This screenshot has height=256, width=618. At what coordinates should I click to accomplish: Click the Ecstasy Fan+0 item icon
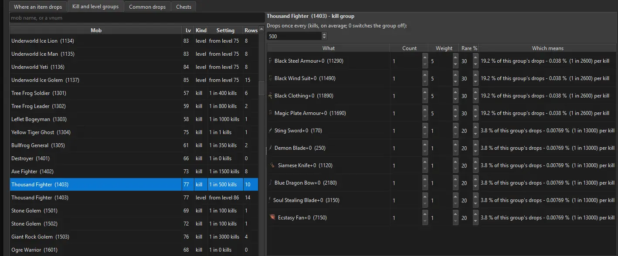(272, 218)
